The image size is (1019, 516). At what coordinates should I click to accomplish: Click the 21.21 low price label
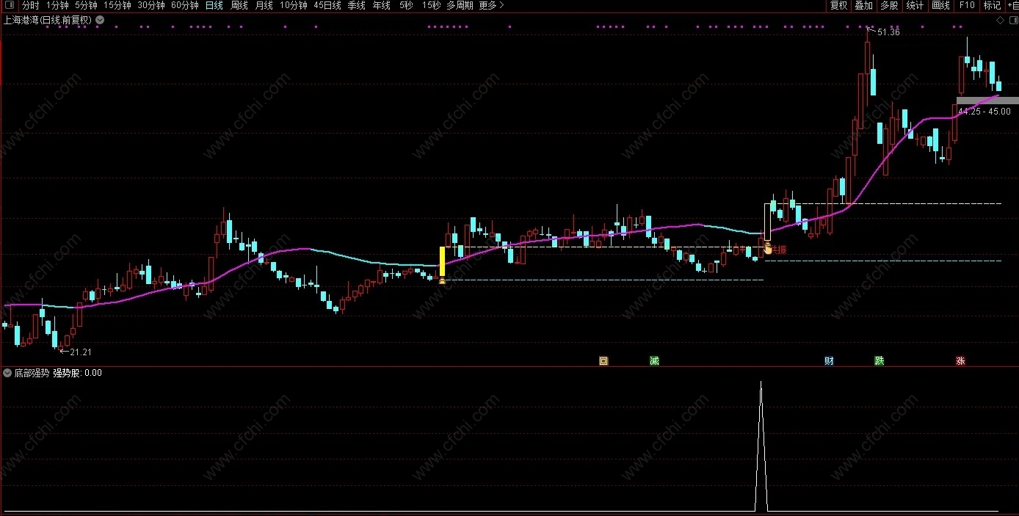81,352
